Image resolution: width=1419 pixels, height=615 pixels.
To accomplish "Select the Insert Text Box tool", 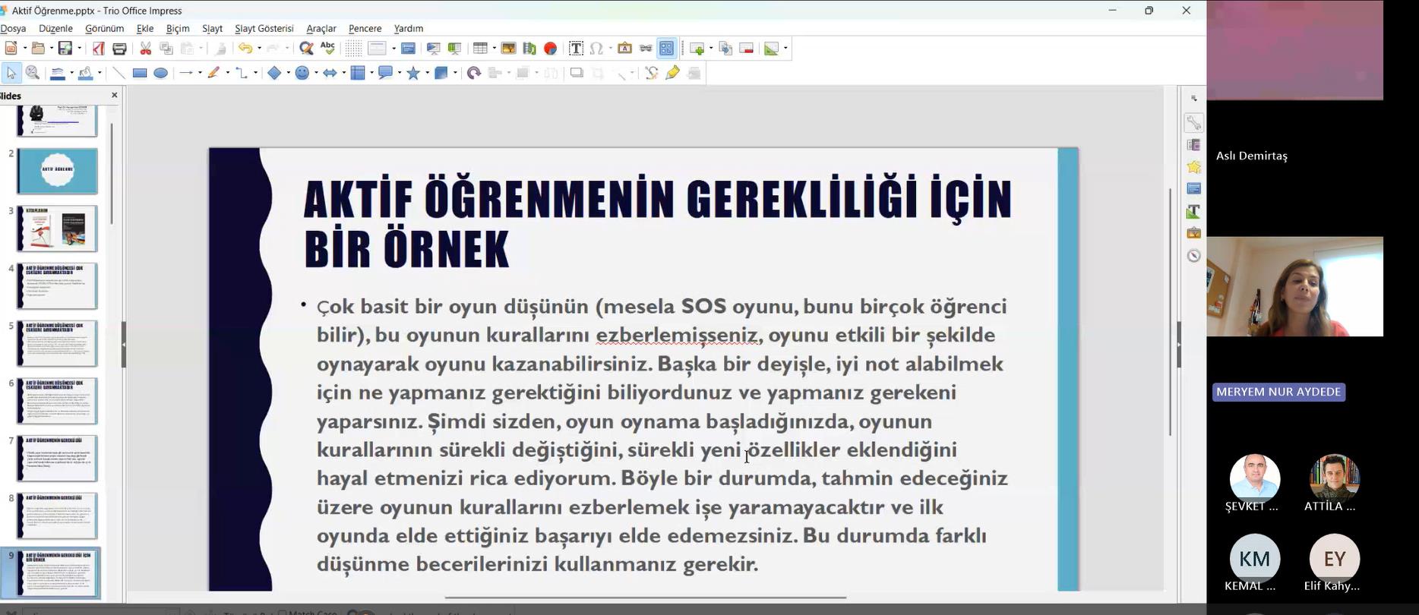I will pos(576,49).
